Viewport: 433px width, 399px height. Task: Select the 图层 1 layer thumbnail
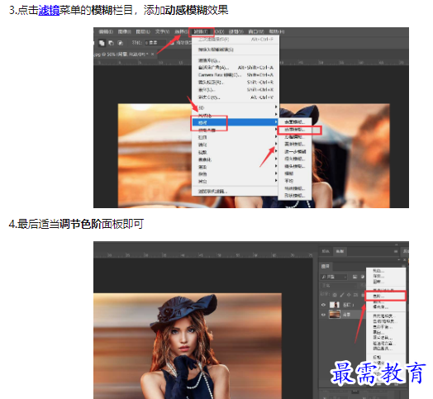(335, 305)
